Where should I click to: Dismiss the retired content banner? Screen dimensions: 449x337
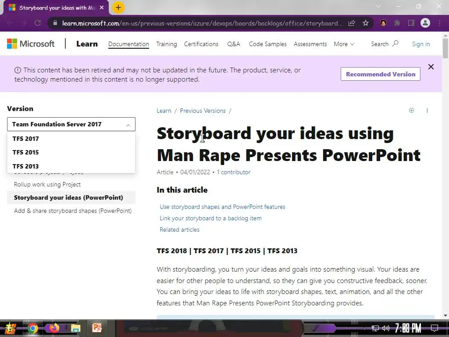tap(431, 67)
